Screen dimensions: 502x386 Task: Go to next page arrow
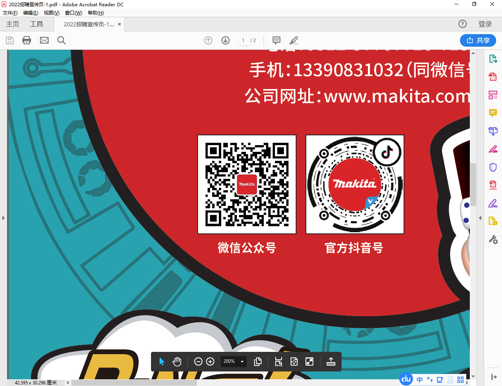tap(226, 40)
